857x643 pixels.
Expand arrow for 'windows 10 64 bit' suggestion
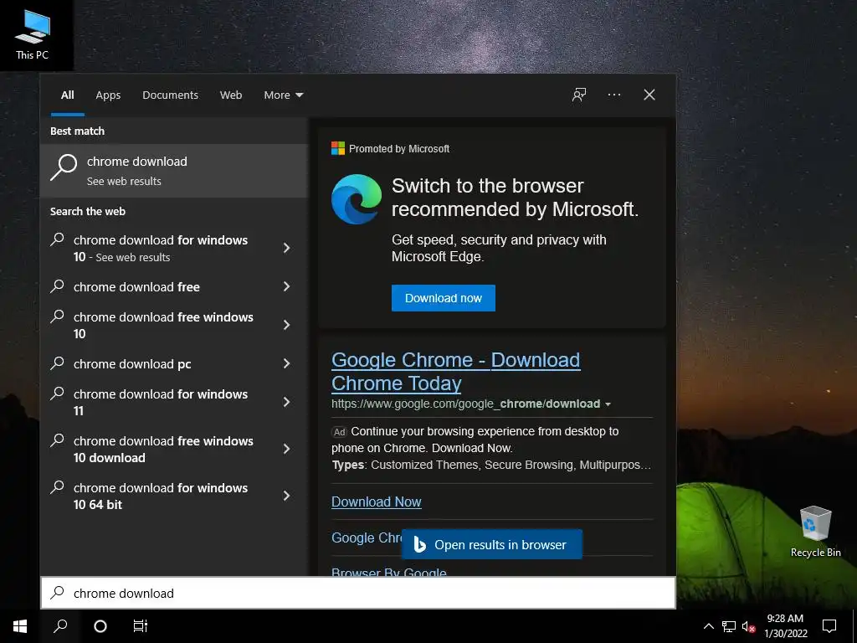[x=286, y=496]
